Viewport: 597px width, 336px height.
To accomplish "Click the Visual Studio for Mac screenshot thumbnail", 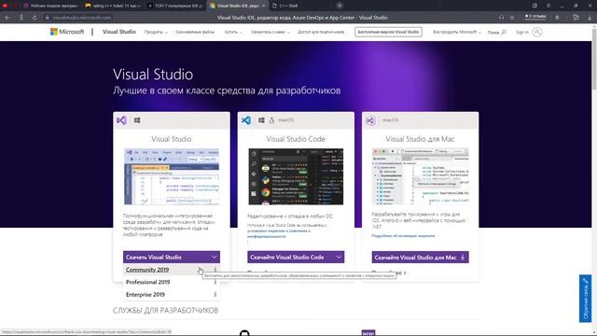I will click(x=421, y=176).
